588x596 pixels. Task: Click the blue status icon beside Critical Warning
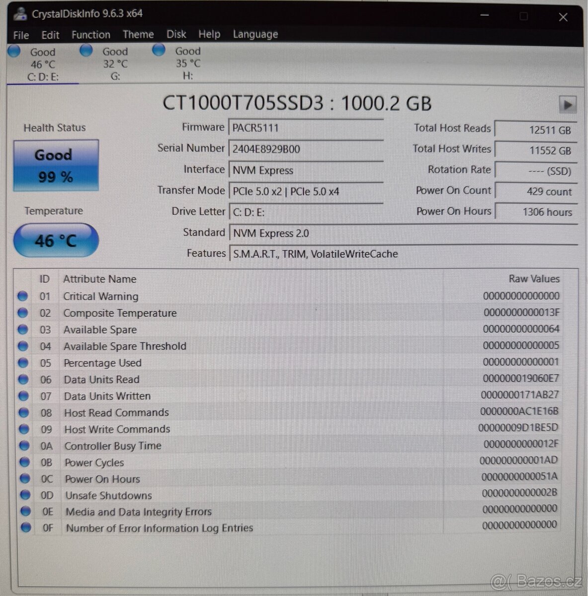tap(22, 296)
